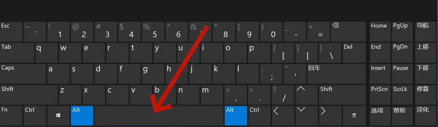This screenshot has height=127, width=438.
Task: Click the 淡化 fade key
Action: [426, 115]
